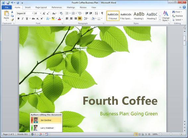Click the Grow Font icon
Screen dimensions: 188x138
tap(44, 13)
